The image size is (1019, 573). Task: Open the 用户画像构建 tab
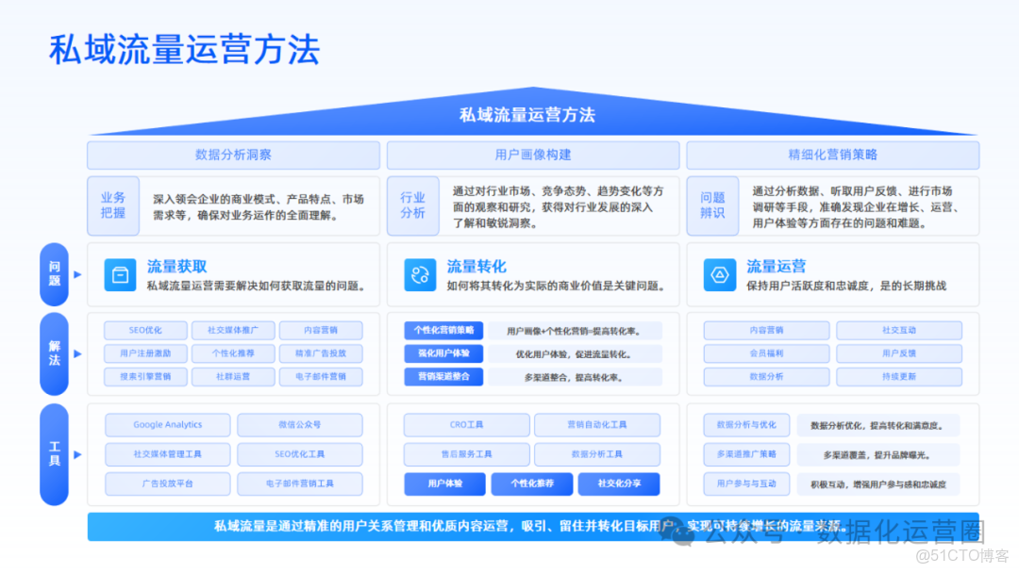coord(532,155)
